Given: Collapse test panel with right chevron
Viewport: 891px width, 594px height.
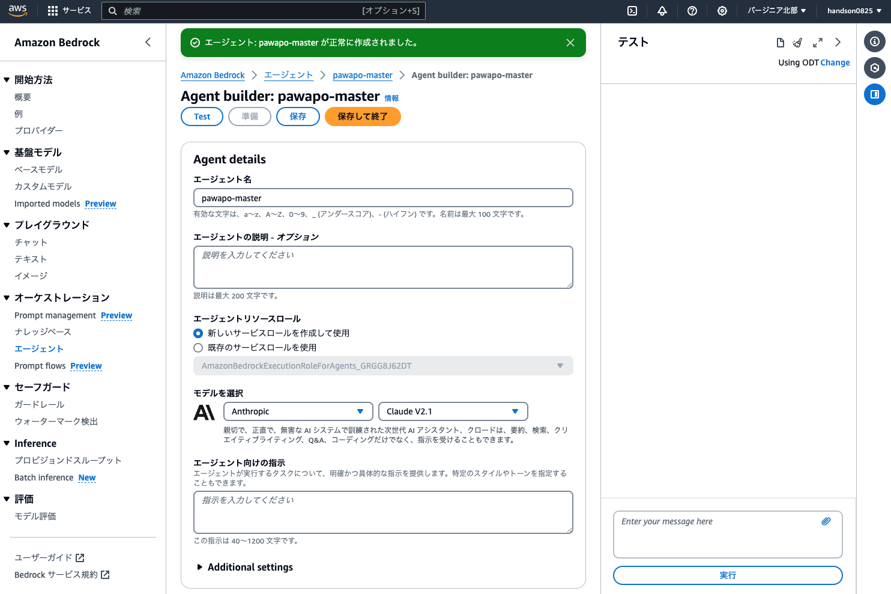Looking at the screenshot, I should pos(838,43).
